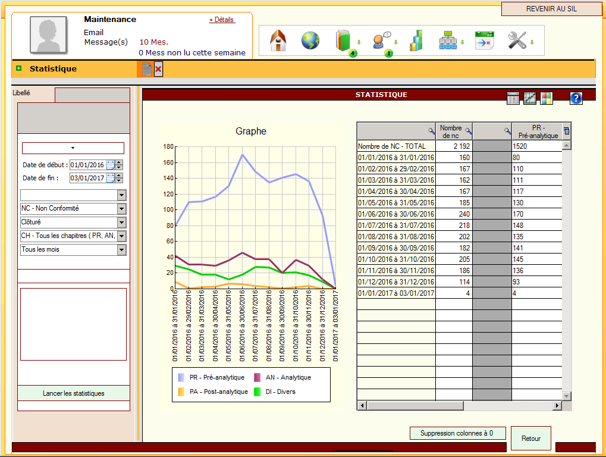Click the PR - Pré-analytique legend swatch
Image resolution: width=606 pixels, height=457 pixels.
tap(181, 377)
